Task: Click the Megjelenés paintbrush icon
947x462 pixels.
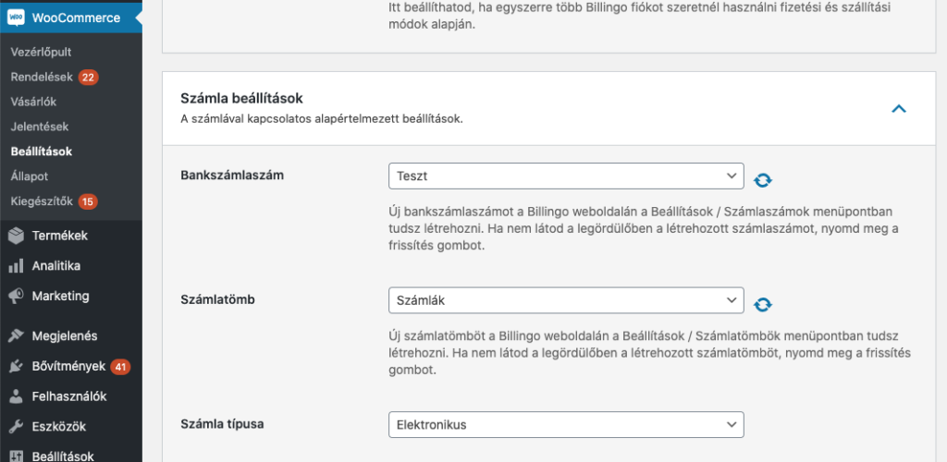Action: 16,336
